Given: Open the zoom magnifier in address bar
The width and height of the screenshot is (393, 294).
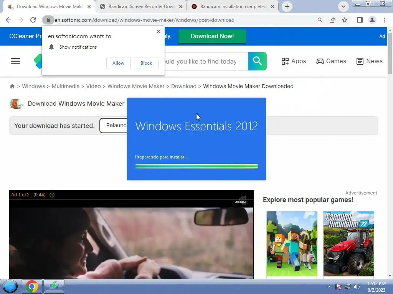Looking at the screenshot, I should [x=320, y=20].
